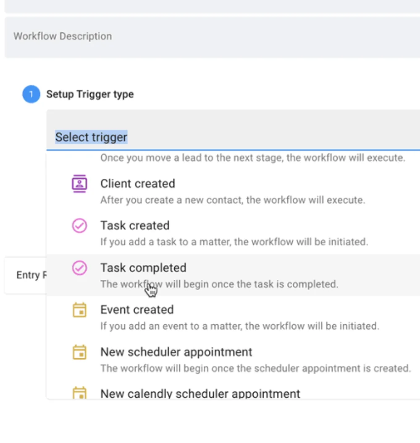Select the lead moved to next stage option

252,159
